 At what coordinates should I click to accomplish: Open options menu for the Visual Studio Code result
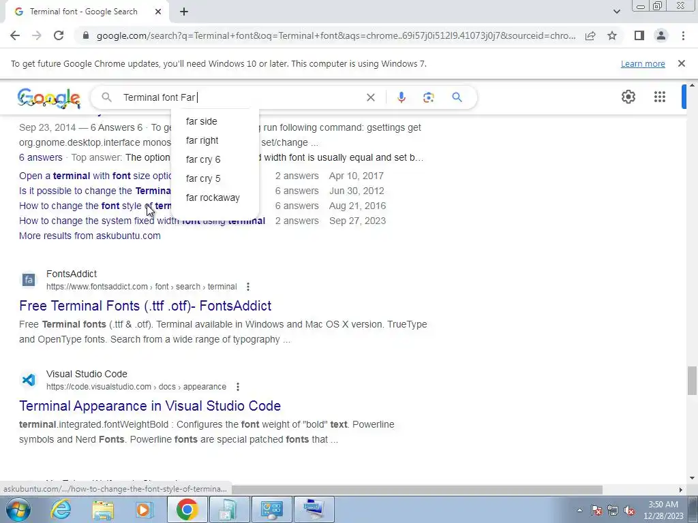[238, 387]
